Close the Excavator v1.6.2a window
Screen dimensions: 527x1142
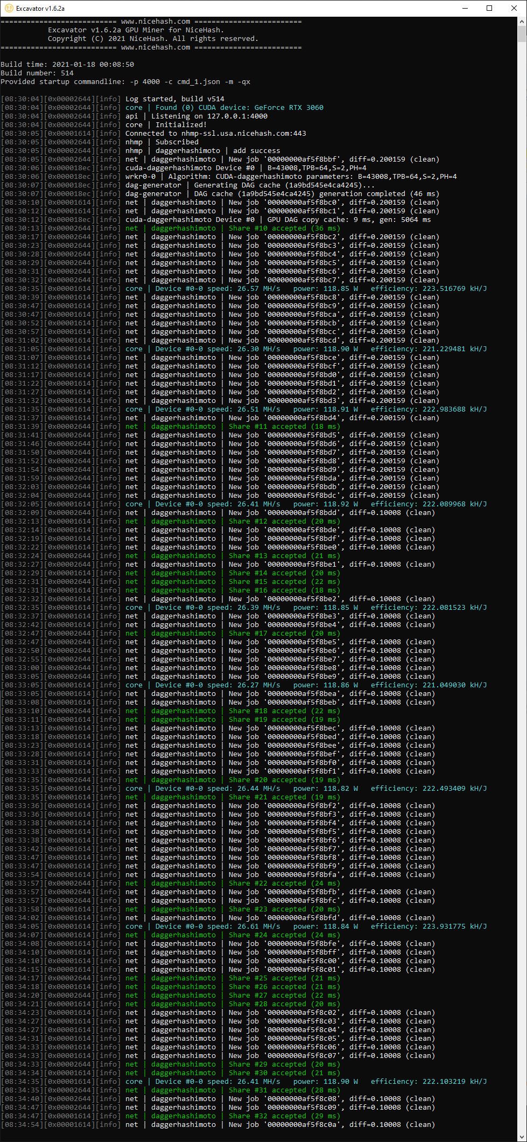click(x=514, y=8)
